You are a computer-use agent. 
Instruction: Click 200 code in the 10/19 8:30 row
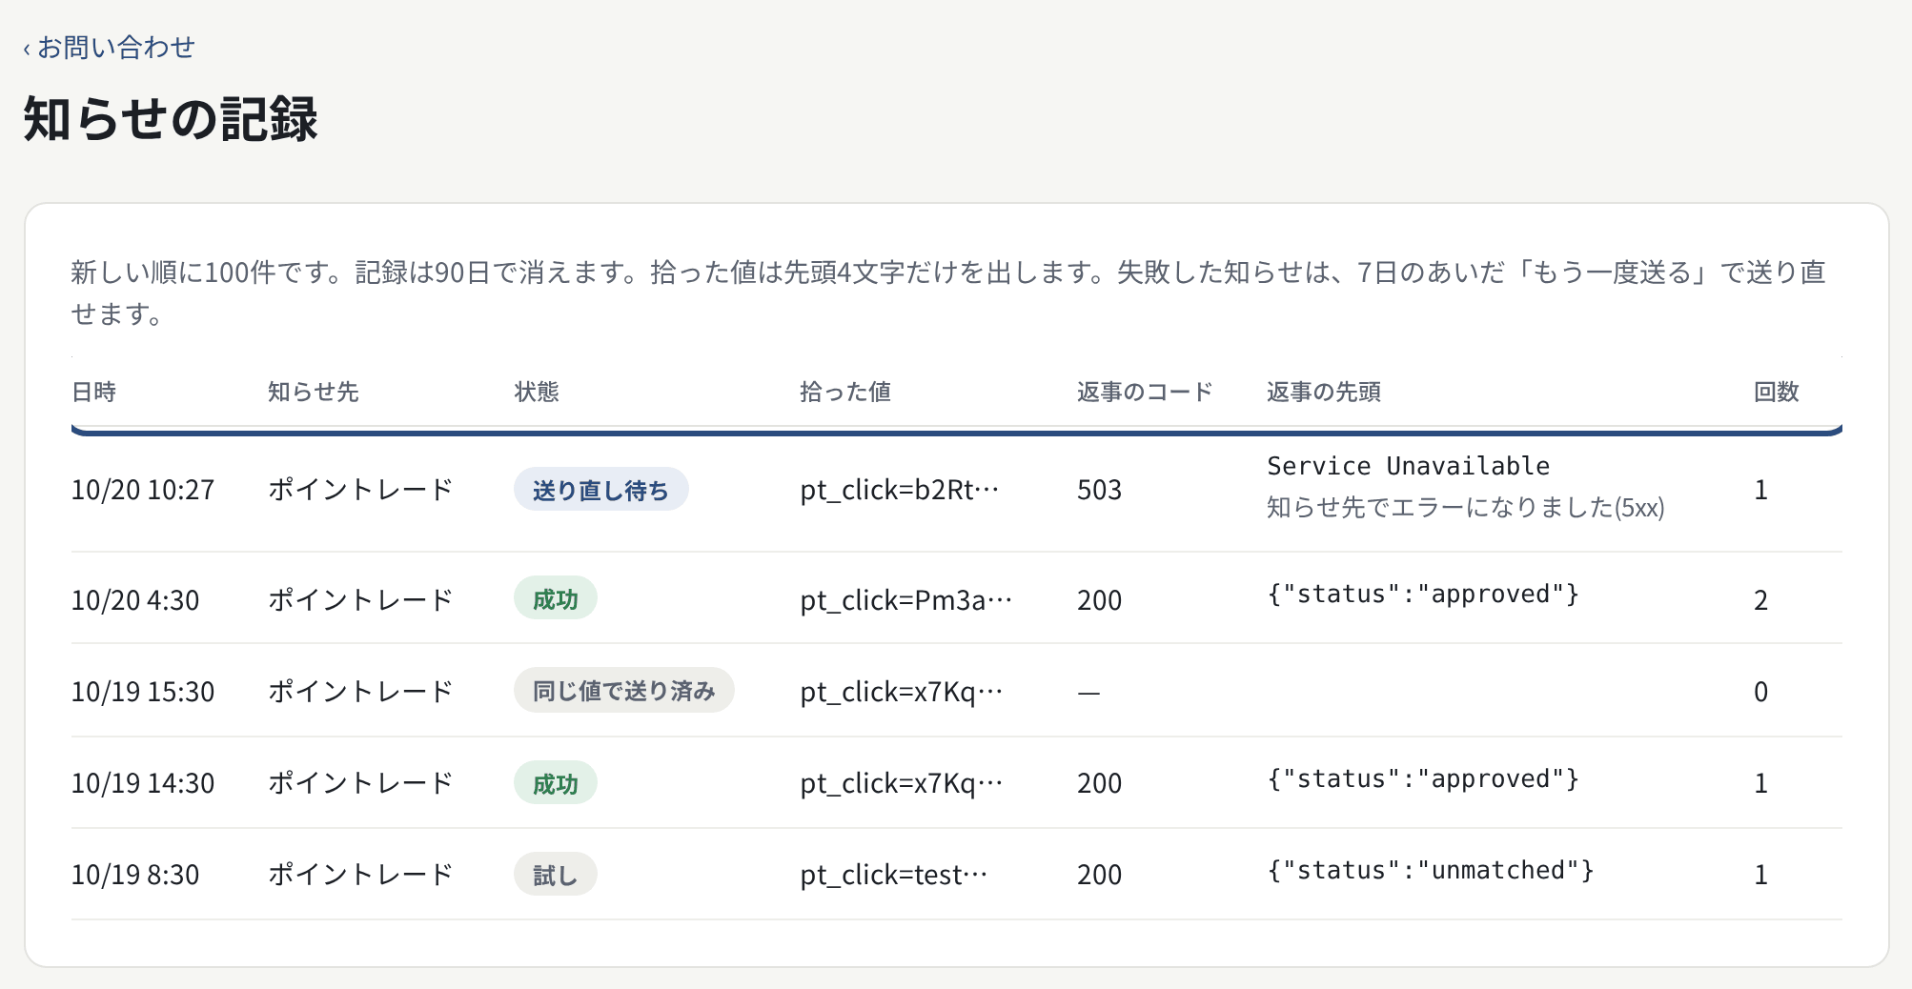pos(1099,875)
